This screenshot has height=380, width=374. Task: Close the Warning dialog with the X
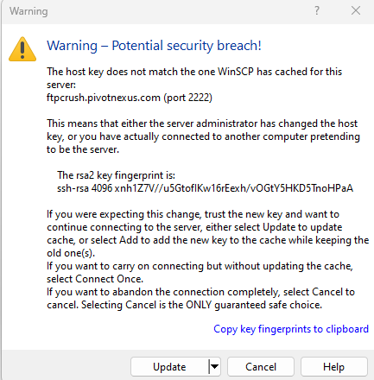tap(356, 11)
